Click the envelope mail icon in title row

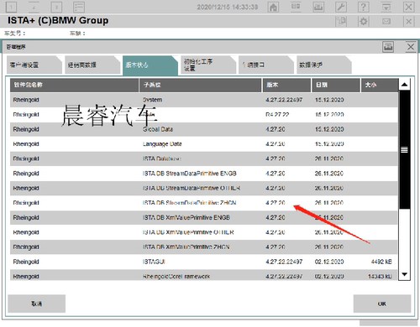[386, 21]
